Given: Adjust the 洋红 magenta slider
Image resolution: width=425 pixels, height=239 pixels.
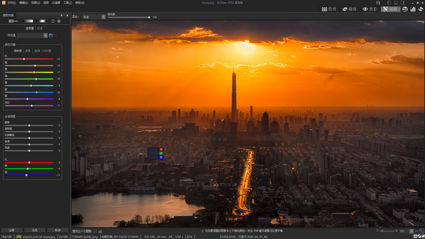Looking at the screenshot, I should click(29, 106).
